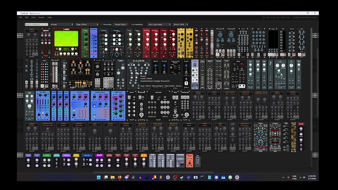Select the Surge XT Treemonster module

[x=173, y=137]
